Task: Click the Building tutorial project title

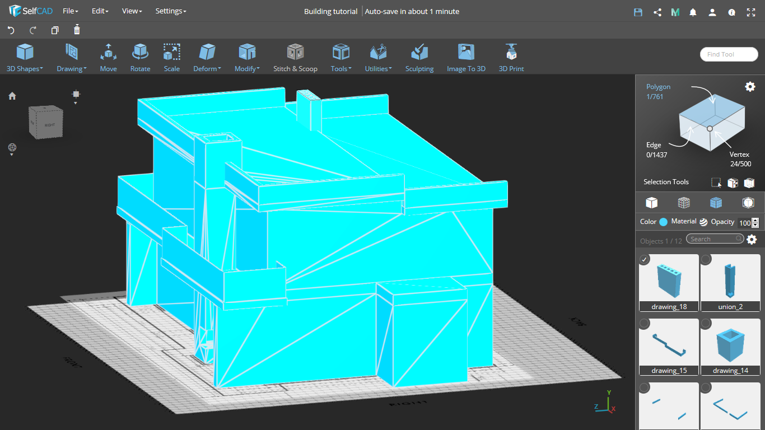Action: pyautogui.click(x=330, y=11)
